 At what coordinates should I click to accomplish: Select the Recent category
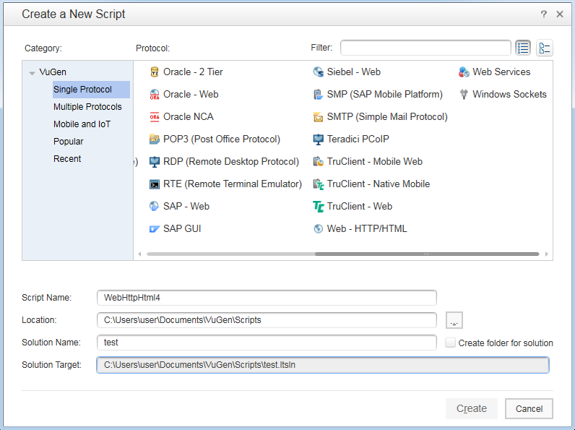click(x=67, y=159)
